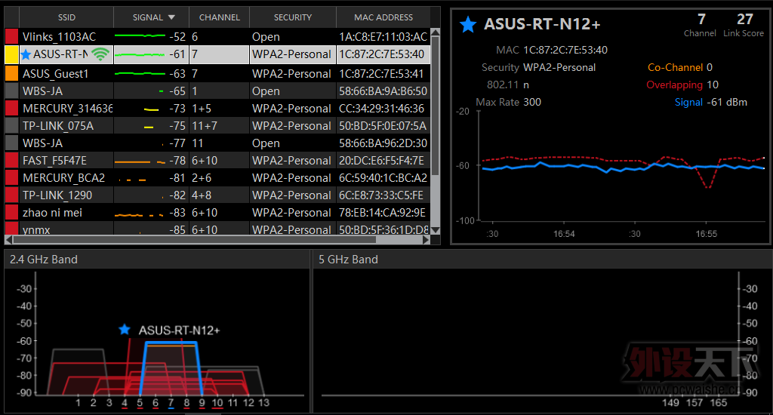Click the 2.4 GHz Band panel title
Image resolution: width=773 pixels, height=415 pixels.
coord(43,260)
